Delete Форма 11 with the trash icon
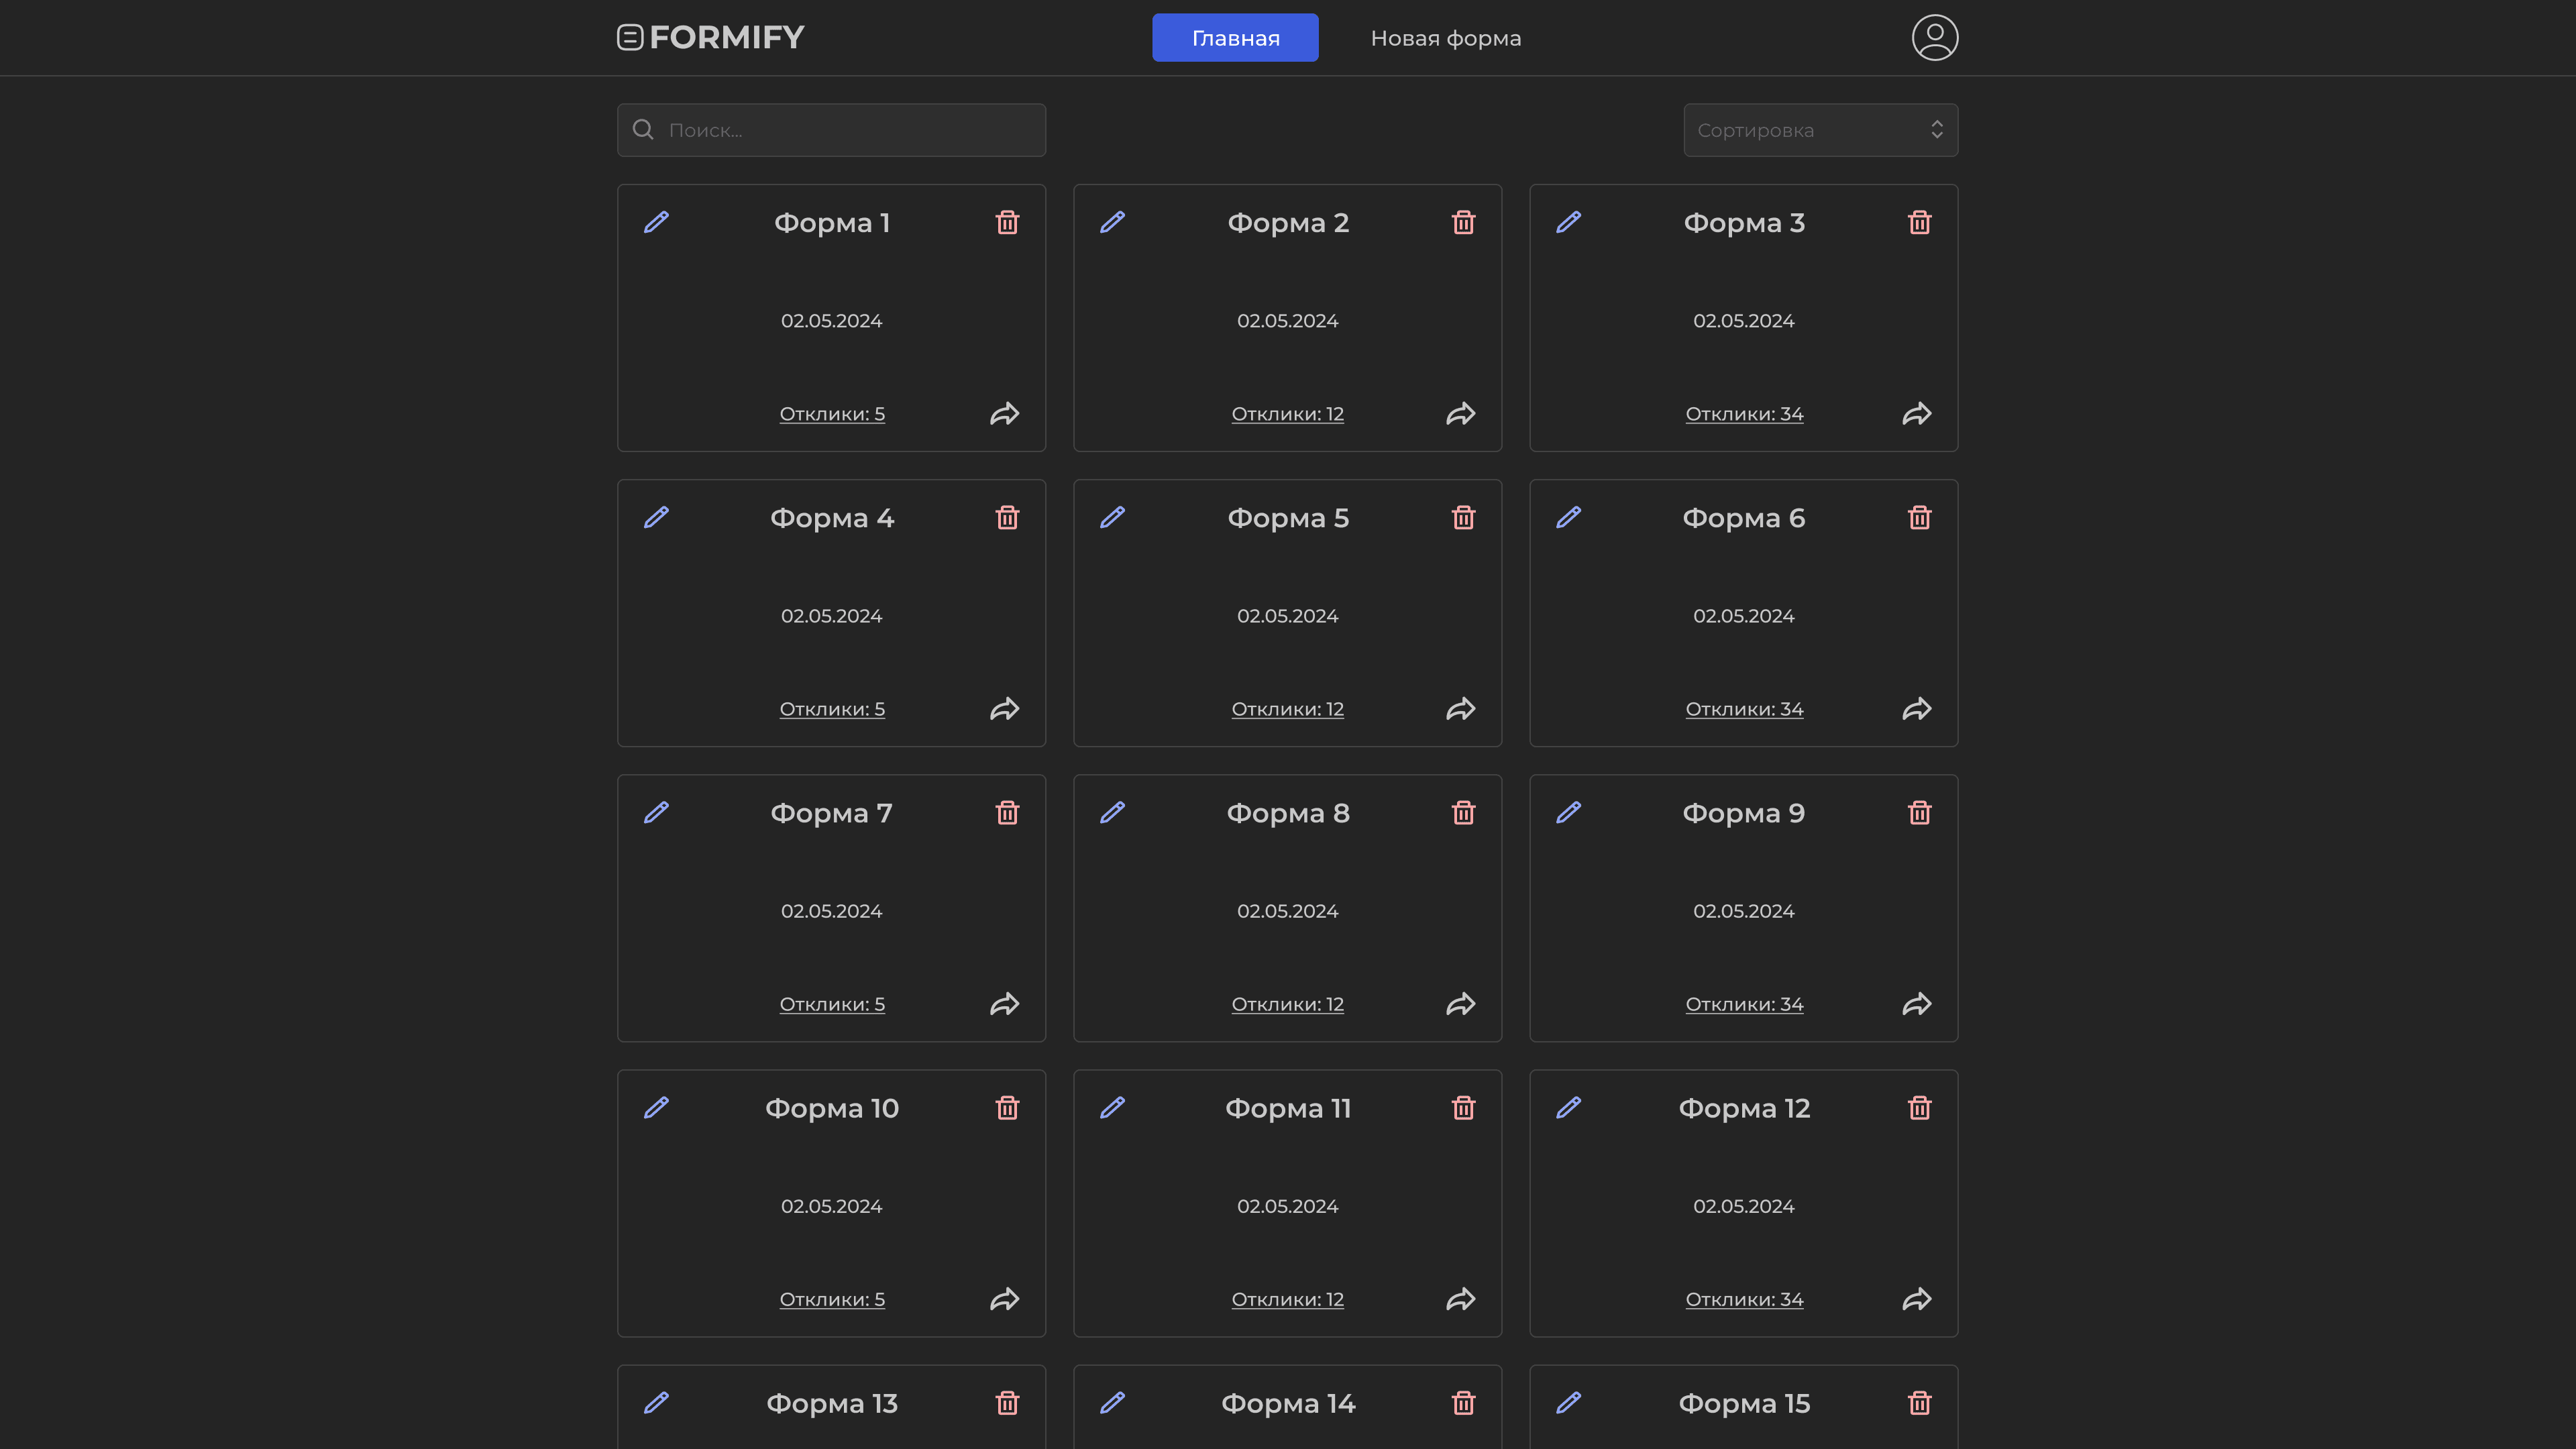2576x1449 pixels. (1463, 1107)
